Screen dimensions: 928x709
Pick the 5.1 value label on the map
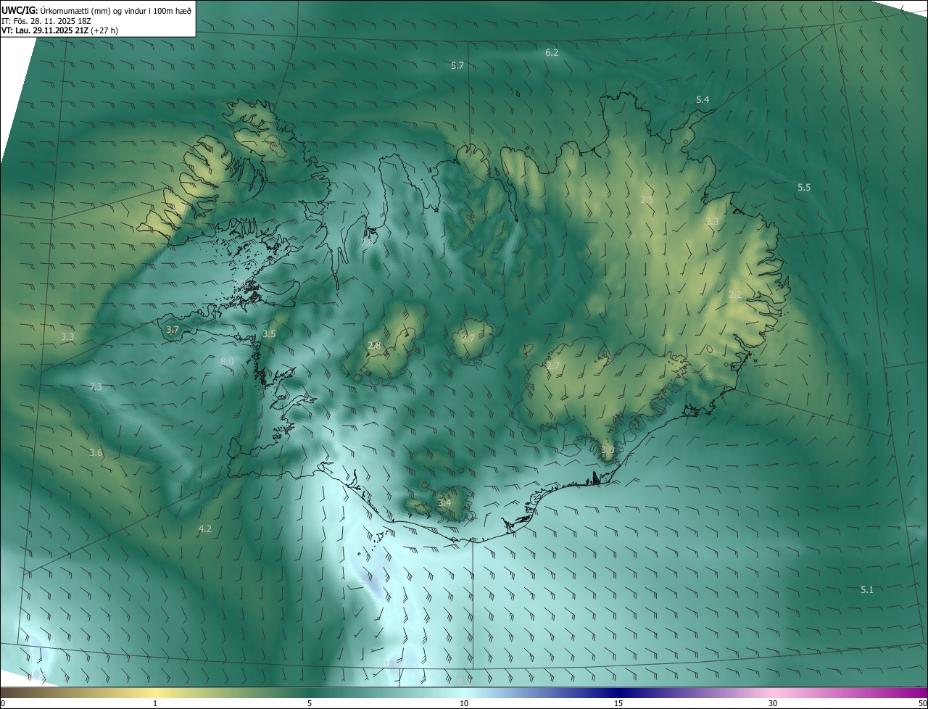pyautogui.click(x=867, y=589)
